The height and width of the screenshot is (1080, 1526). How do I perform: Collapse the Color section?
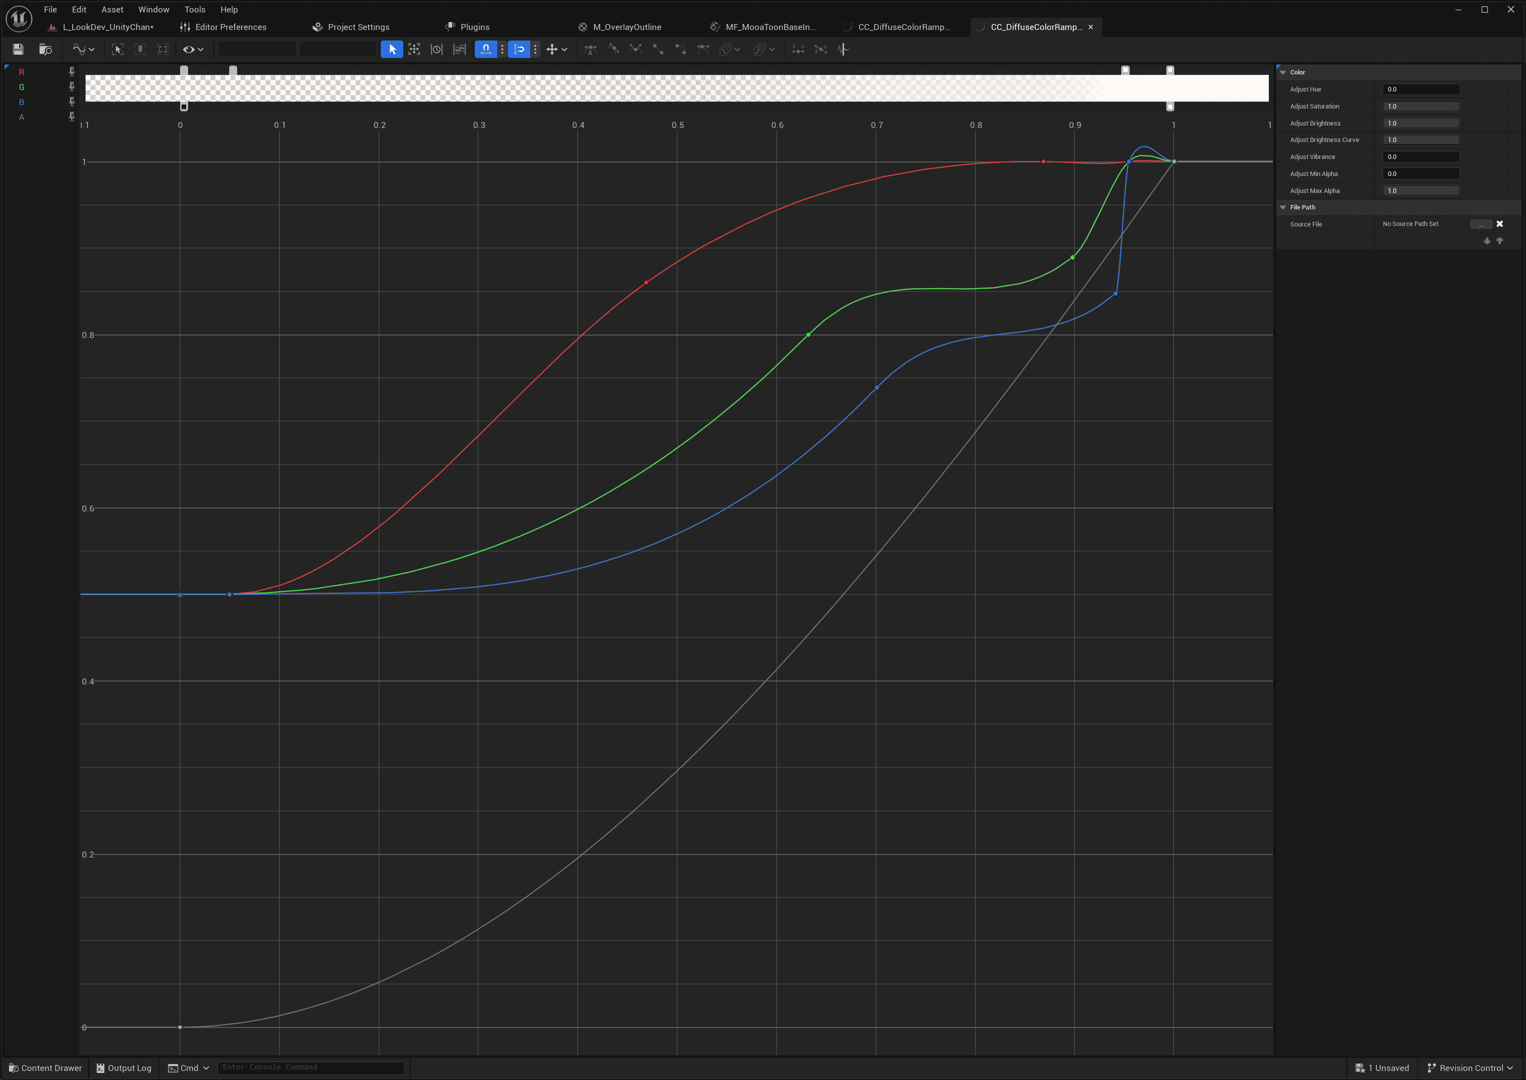[x=1282, y=72]
